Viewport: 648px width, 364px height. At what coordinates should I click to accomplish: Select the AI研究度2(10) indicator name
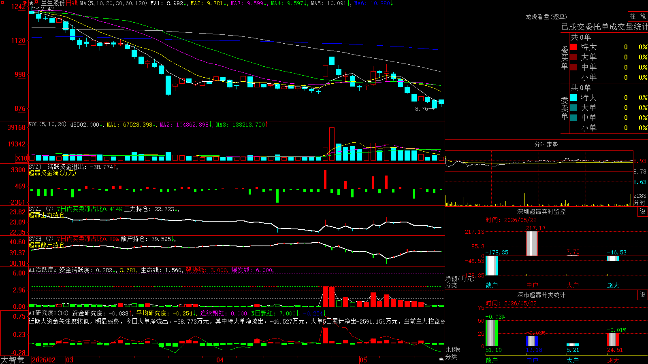tap(49, 313)
